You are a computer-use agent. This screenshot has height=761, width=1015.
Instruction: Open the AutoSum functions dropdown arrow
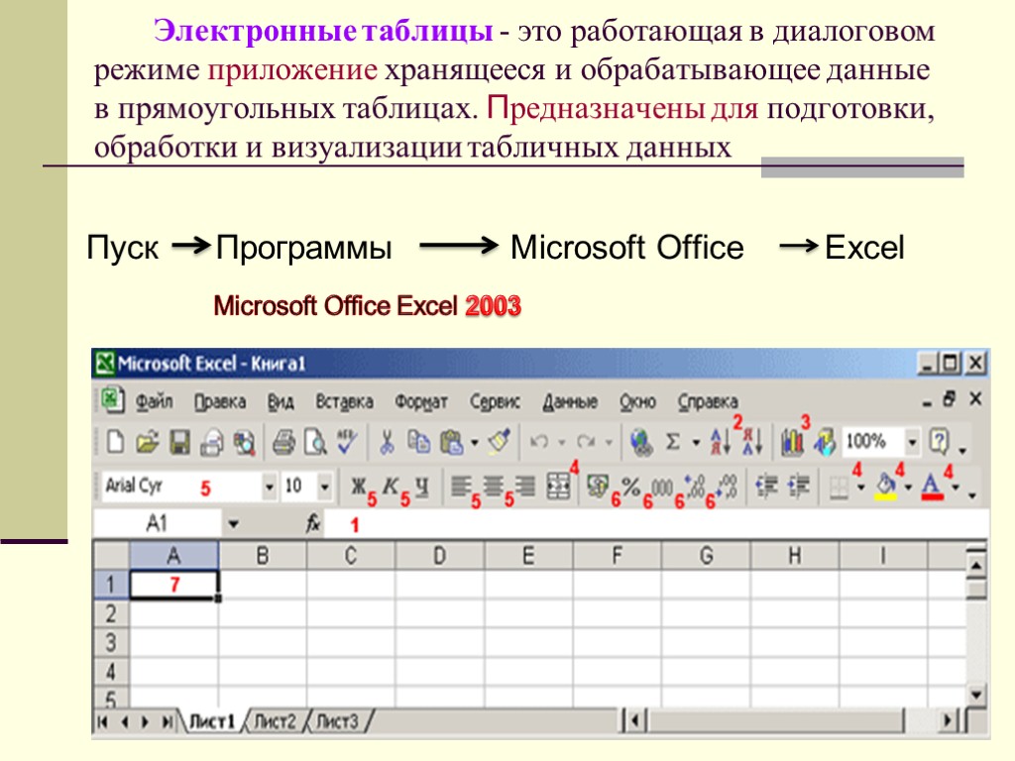696,443
